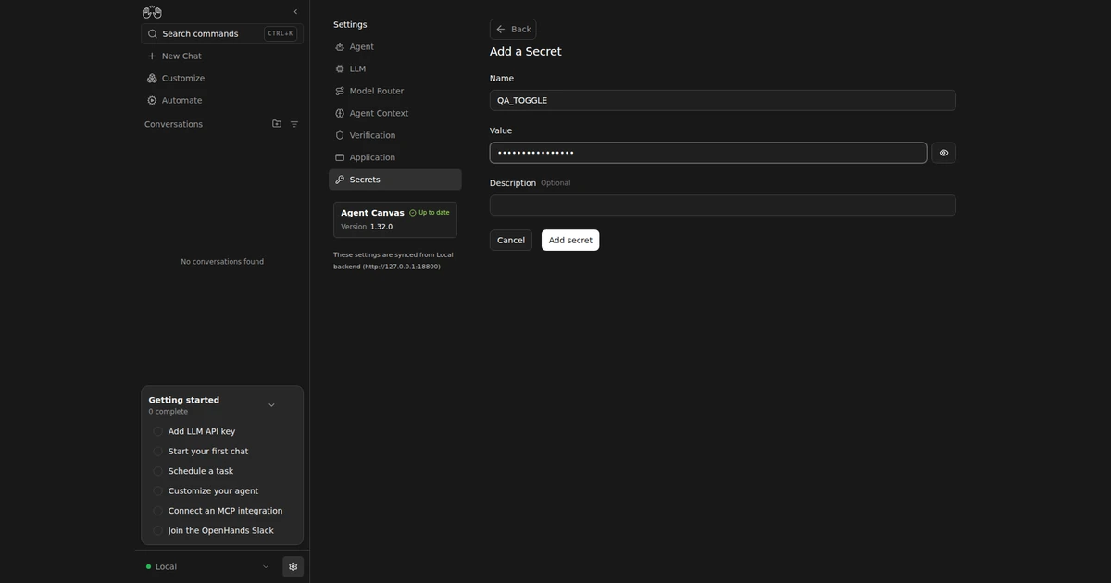Screen dimensions: 1111x583
Task: Collapse the Getting started panel
Action: (x=271, y=405)
